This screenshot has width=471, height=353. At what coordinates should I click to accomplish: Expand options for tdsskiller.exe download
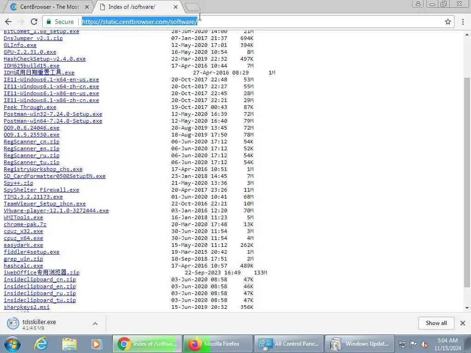point(95,324)
